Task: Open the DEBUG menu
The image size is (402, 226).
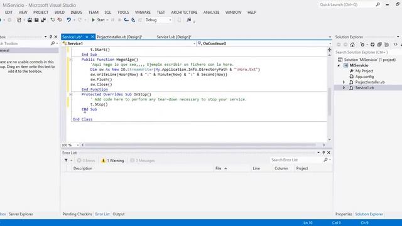Action: 77,13
